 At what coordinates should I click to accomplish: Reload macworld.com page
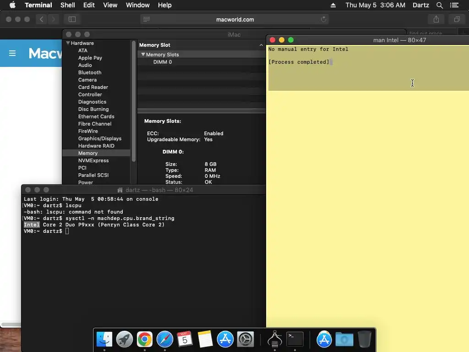323,19
